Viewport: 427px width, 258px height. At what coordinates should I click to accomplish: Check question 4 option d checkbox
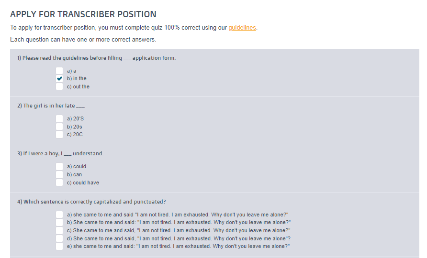(x=59, y=238)
